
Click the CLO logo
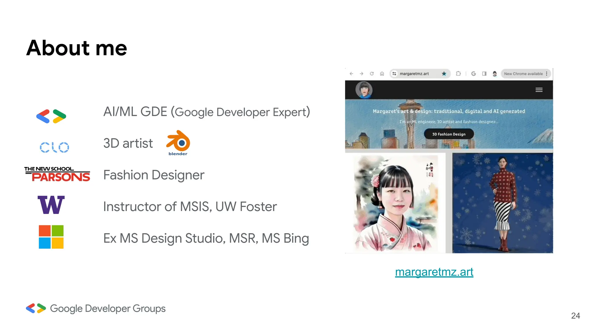[55, 147]
